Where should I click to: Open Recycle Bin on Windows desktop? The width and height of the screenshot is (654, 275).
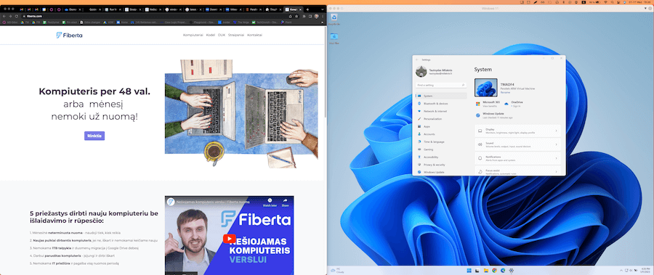tap(334, 19)
